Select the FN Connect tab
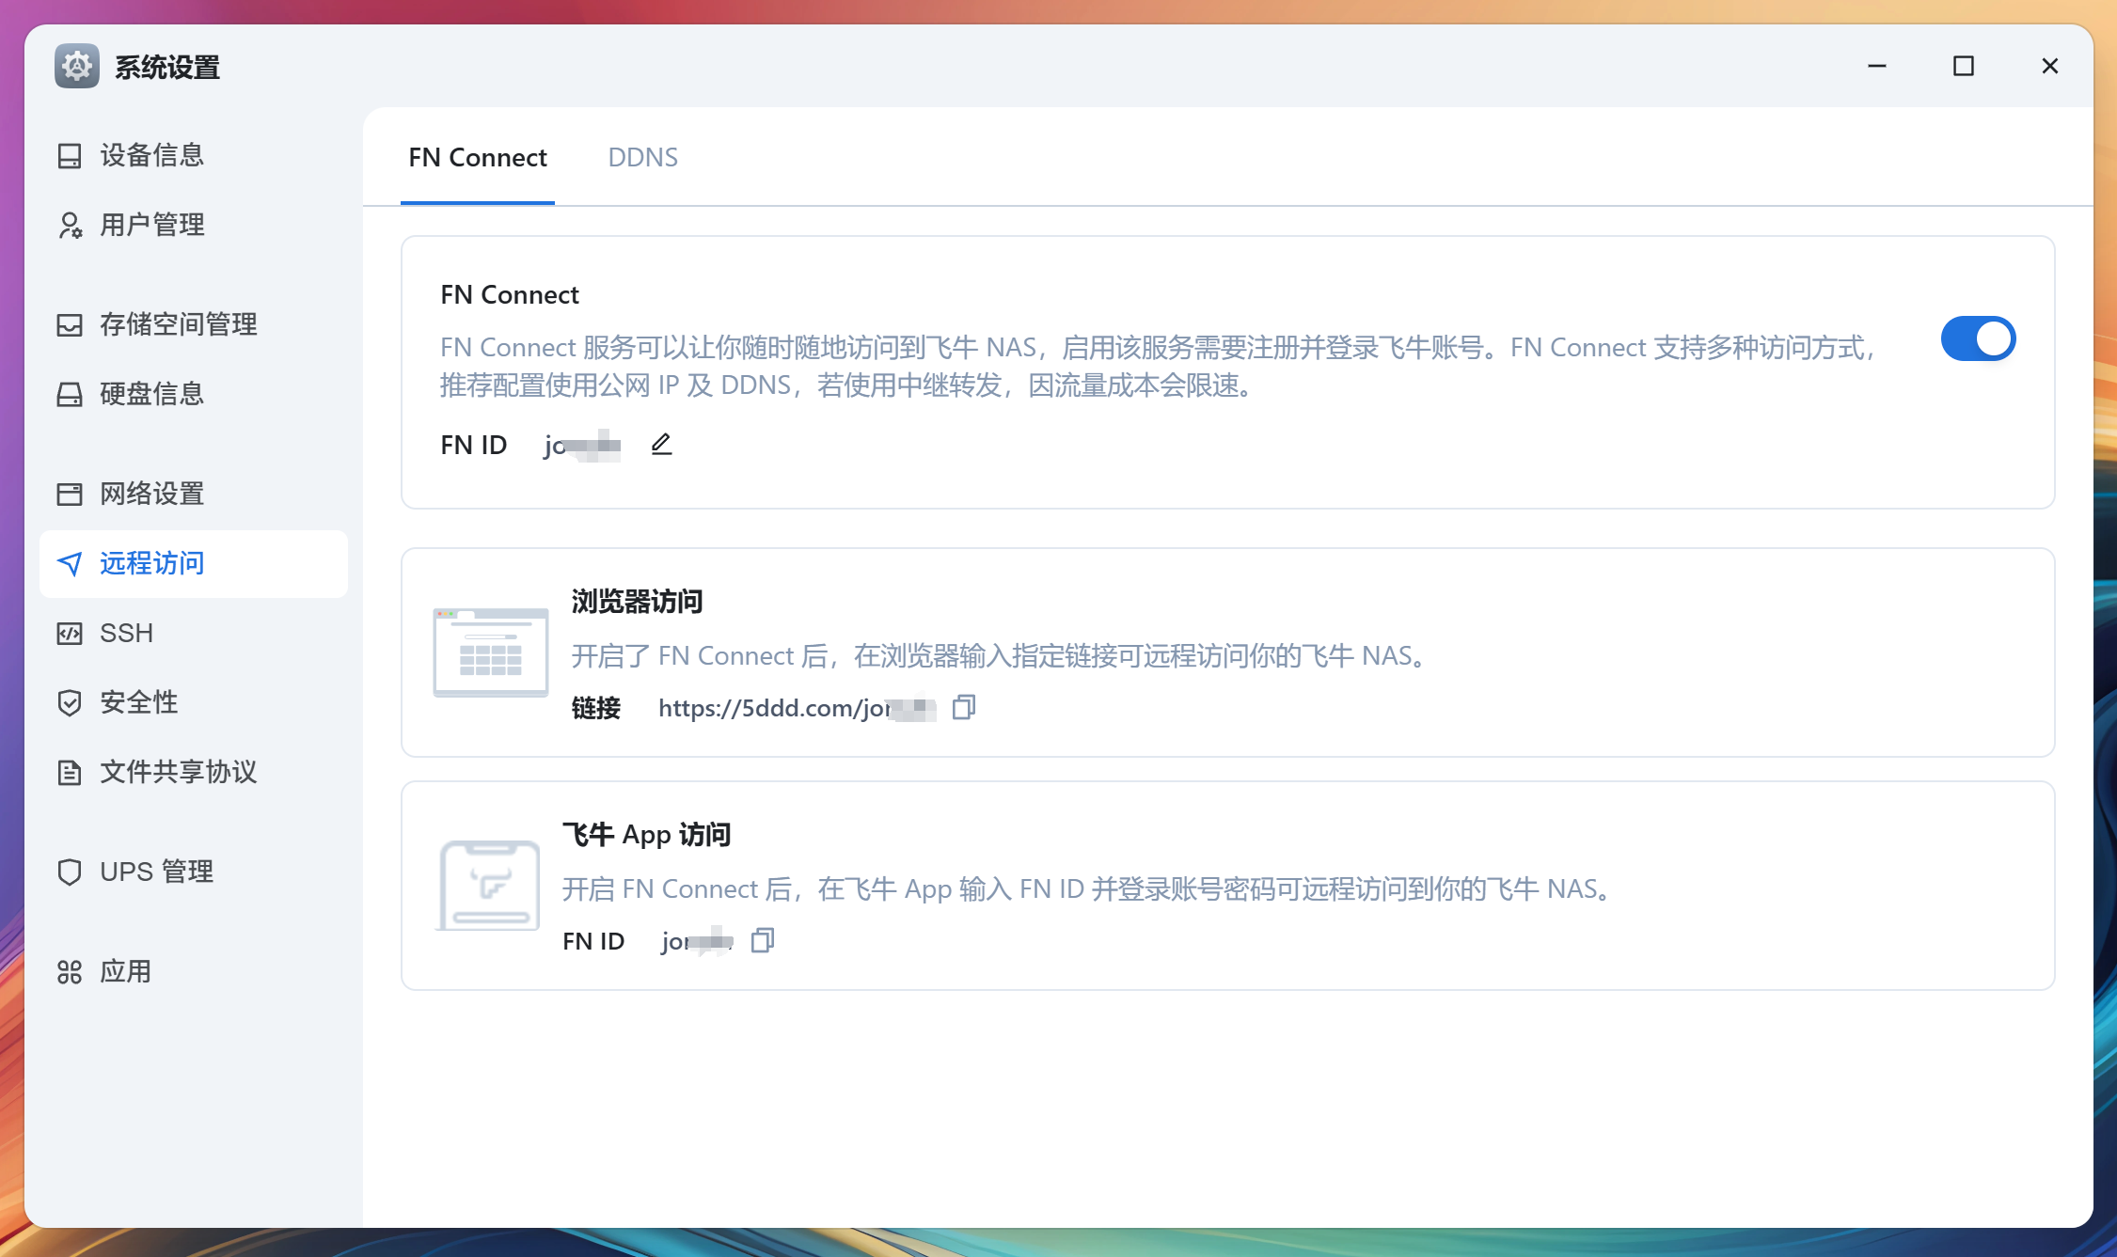 pyautogui.click(x=478, y=157)
